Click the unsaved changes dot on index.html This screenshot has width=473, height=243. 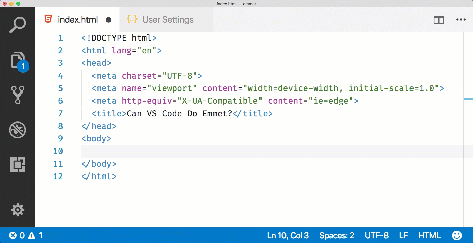[108, 20]
